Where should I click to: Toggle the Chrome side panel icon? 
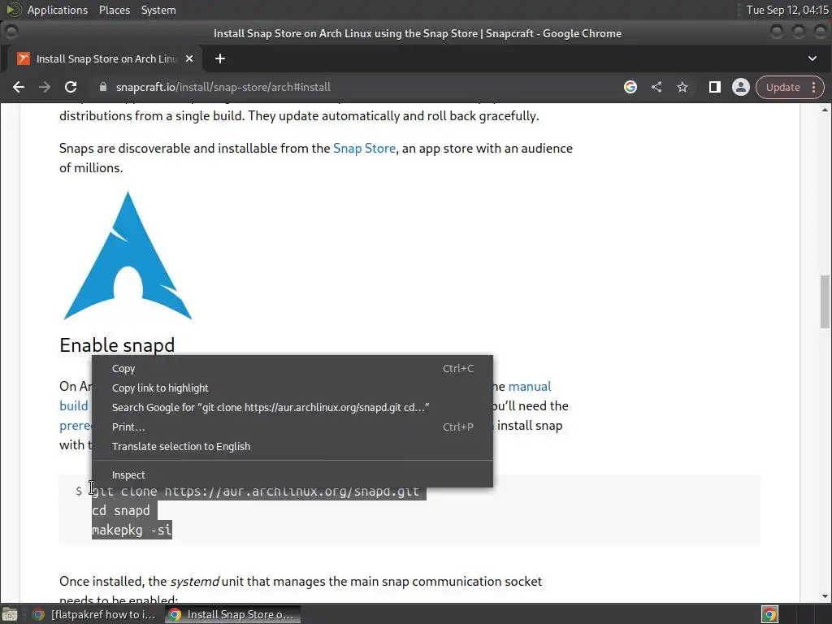[x=715, y=87]
